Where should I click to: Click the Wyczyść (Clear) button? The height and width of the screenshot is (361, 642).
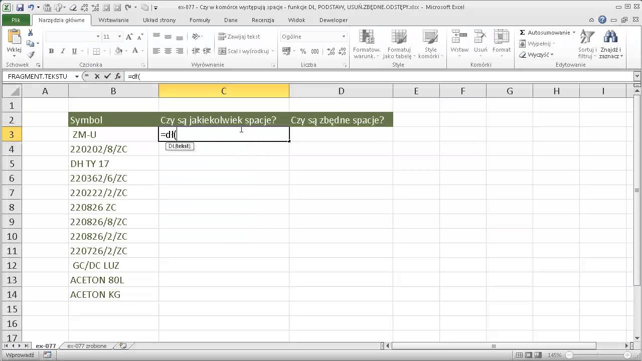click(536, 55)
